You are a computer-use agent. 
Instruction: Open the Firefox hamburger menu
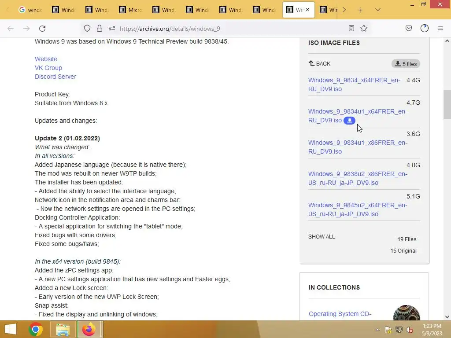pyautogui.click(x=440, y=28)
